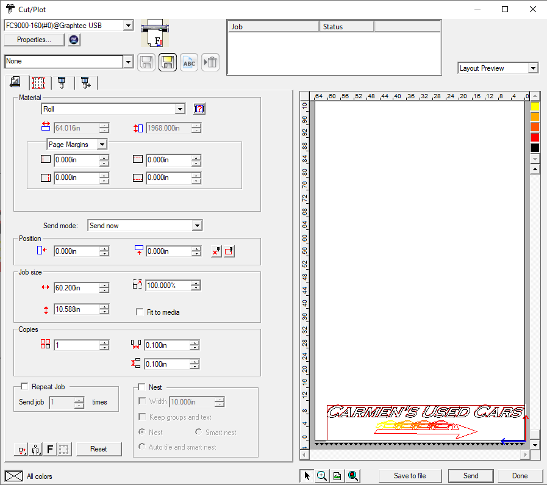Open the Material type dropdown showing Roll
The height and width of the screenshot is (485, 547).
[x=179, y=109]
